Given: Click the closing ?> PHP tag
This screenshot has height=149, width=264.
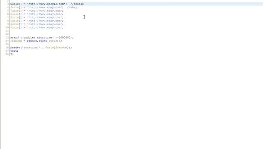Looking at the screenshot, I should (x=12, y=54).
